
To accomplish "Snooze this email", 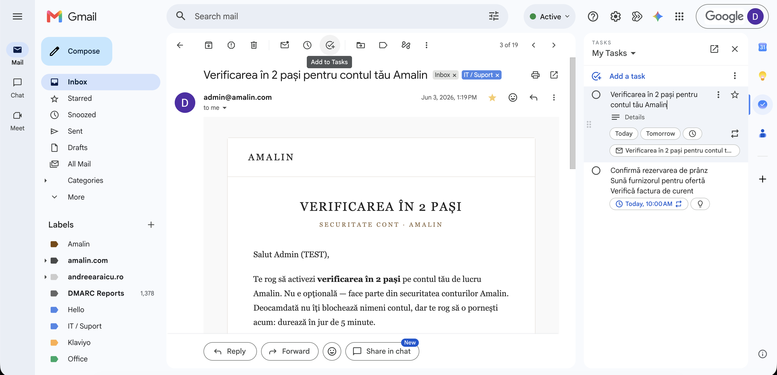I will 307,45.
